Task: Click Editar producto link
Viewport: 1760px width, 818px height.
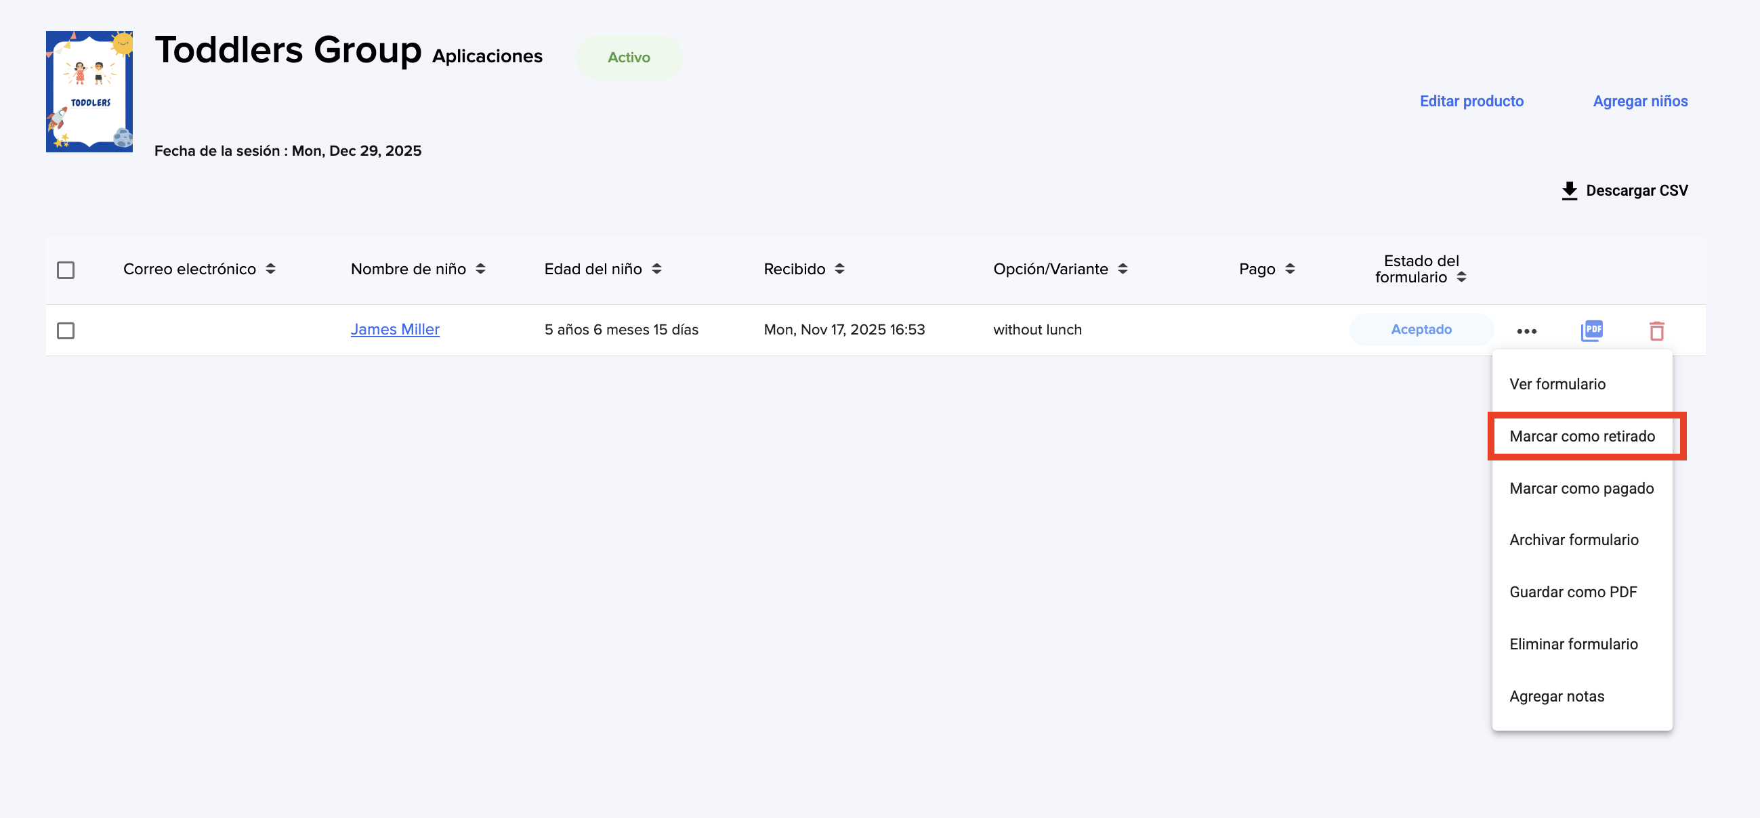Action: coord(1471,101)
